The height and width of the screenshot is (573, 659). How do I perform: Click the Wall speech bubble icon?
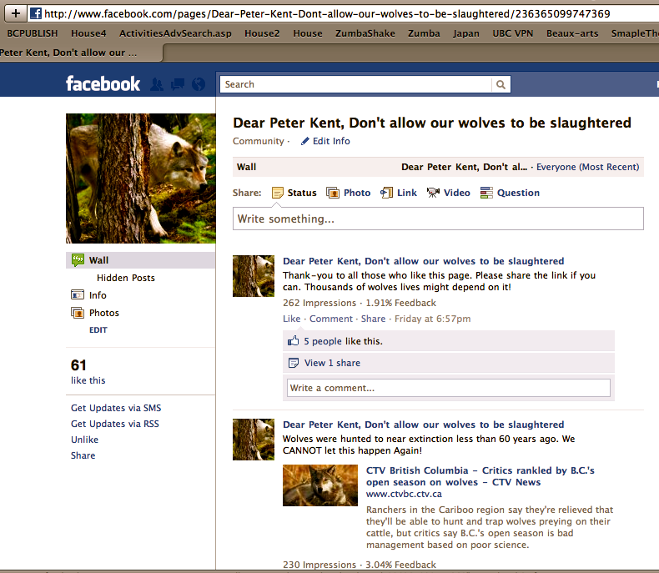pyautogui.click(x=78, y=260)
